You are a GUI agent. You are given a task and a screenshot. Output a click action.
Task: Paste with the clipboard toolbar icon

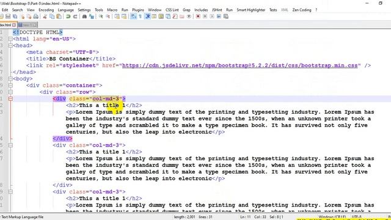[59, 16]
